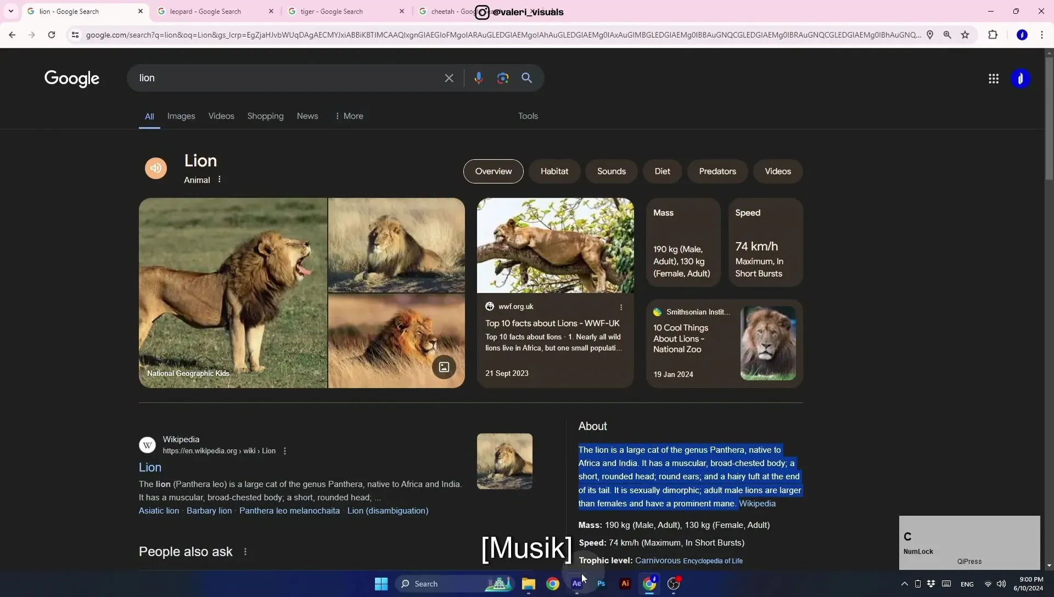This screenshot has height=597, width=1054.
Task: Open Photoshop from the taskbar
Action: pyautogui.click(x=601, y=583)
